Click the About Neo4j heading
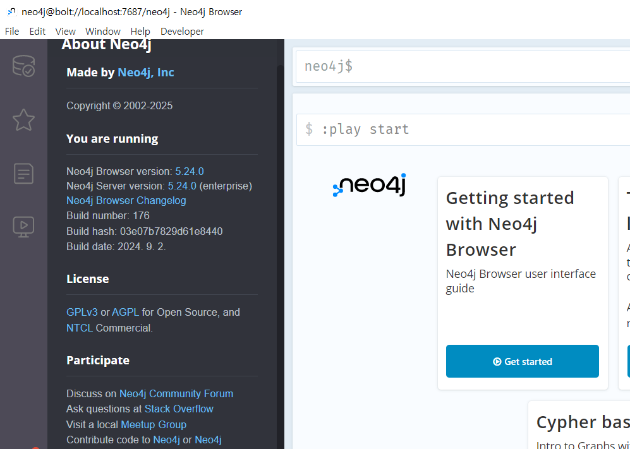The height and width of the screenshot is (449, 630). click(x=106, y=44)
